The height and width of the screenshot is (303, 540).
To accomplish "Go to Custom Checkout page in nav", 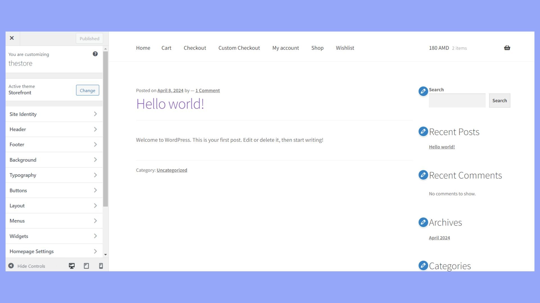I will pos(239,48).
